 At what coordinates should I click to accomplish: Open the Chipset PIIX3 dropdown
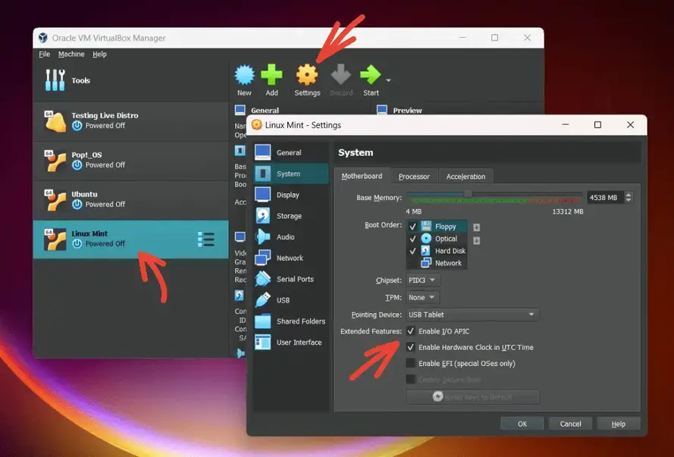423,280
